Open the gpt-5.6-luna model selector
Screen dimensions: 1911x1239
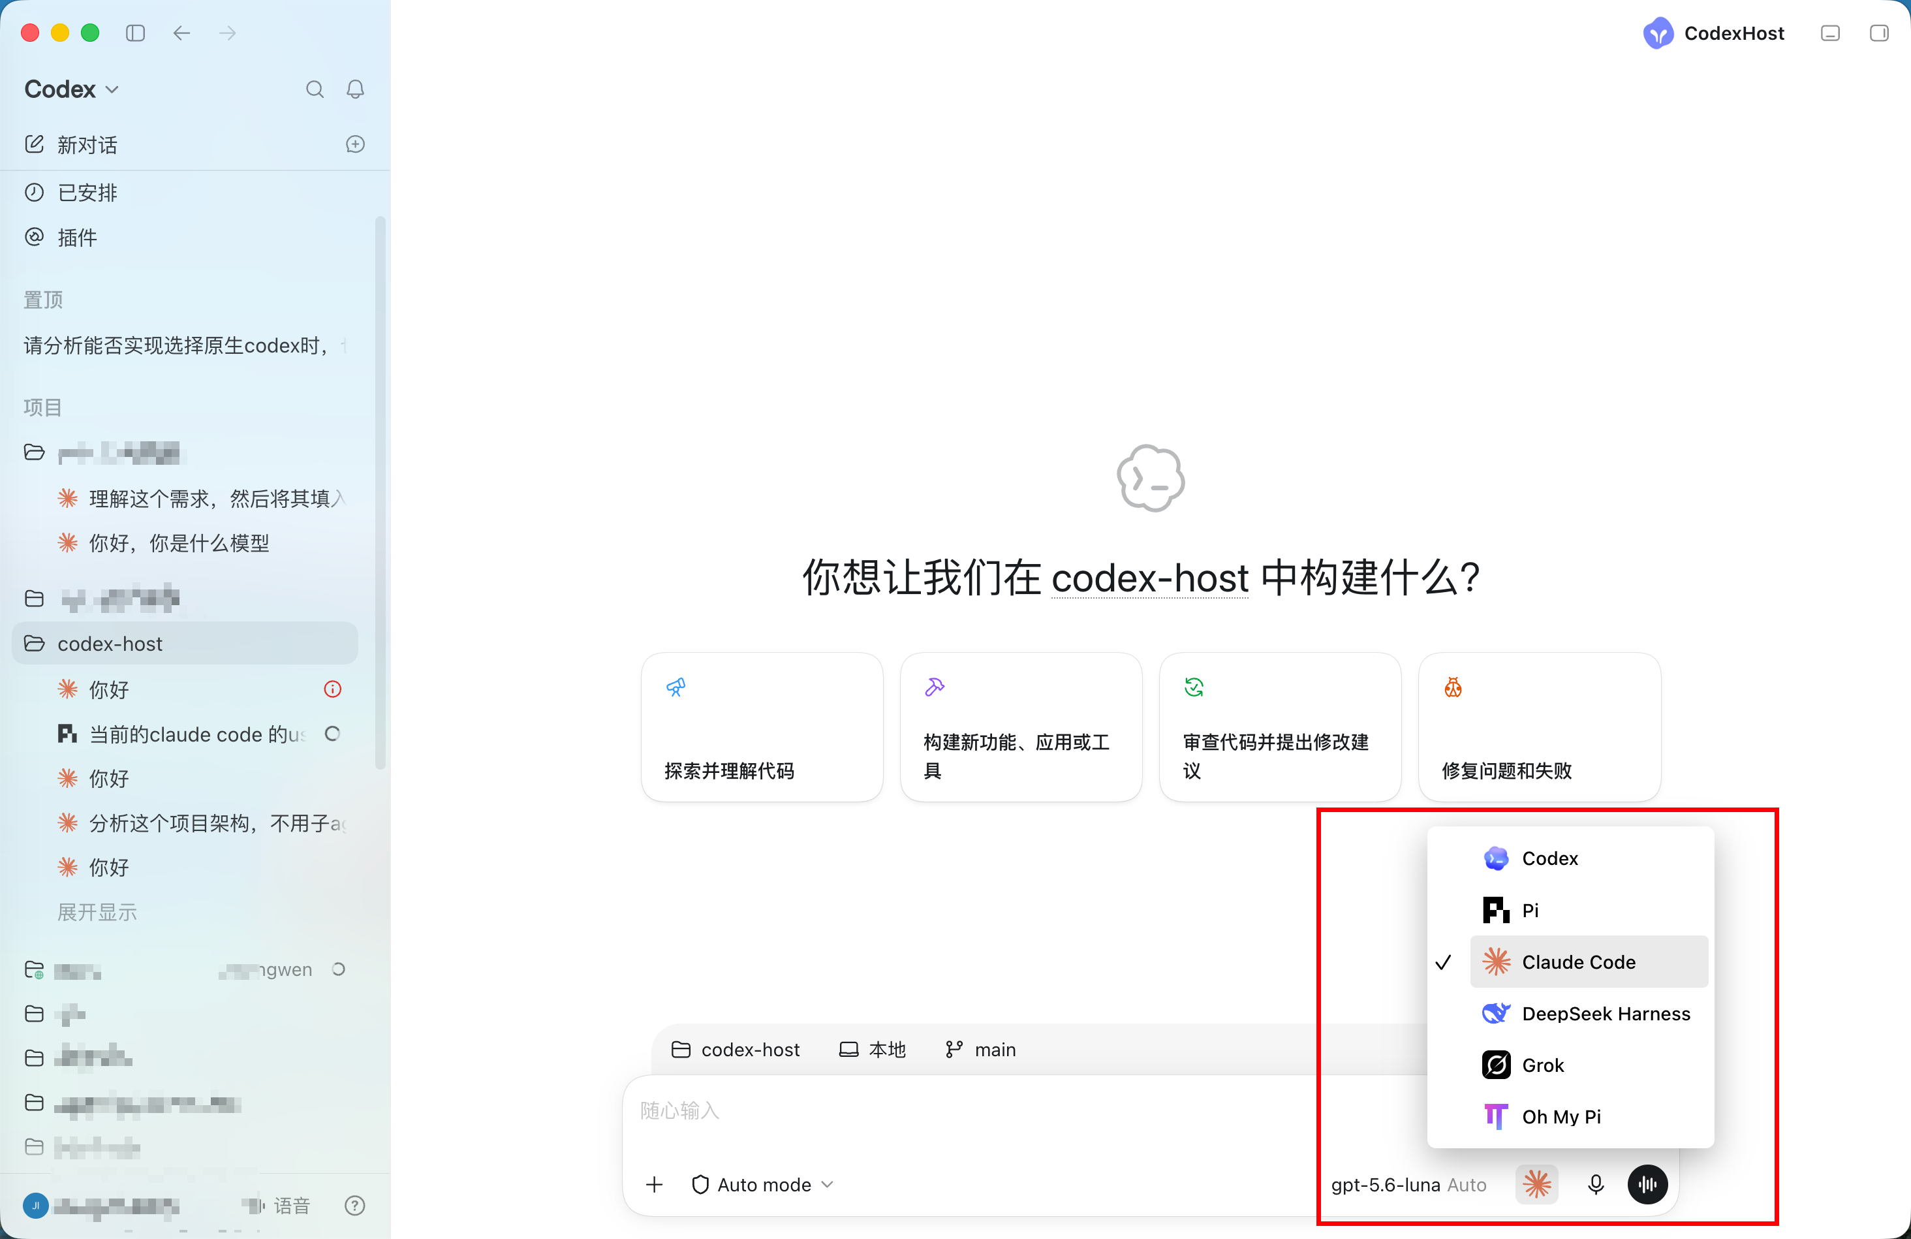click(1409, 1184)
